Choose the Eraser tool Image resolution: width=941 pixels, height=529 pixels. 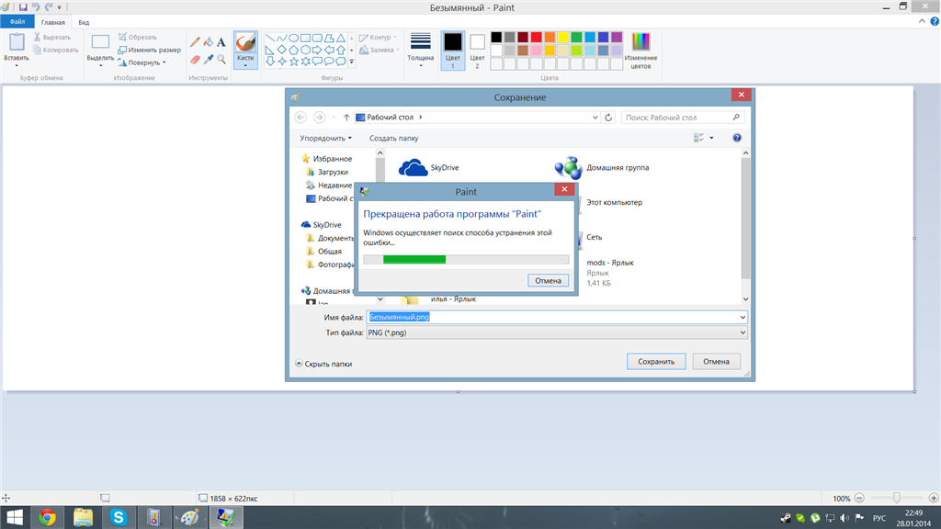coord(195,60)
